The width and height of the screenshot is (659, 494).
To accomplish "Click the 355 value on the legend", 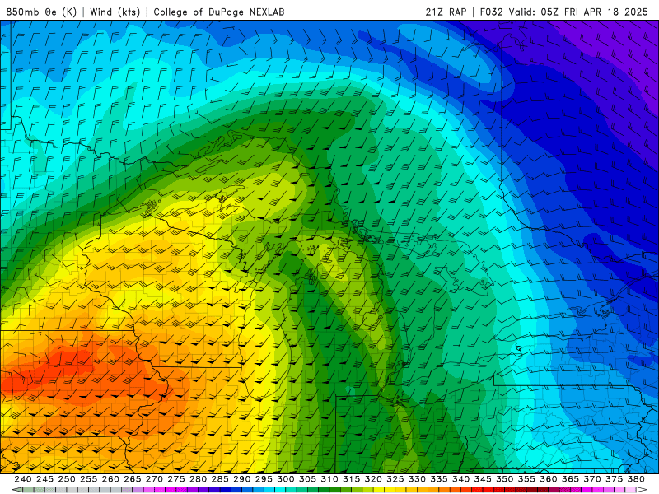I will 526,479.
